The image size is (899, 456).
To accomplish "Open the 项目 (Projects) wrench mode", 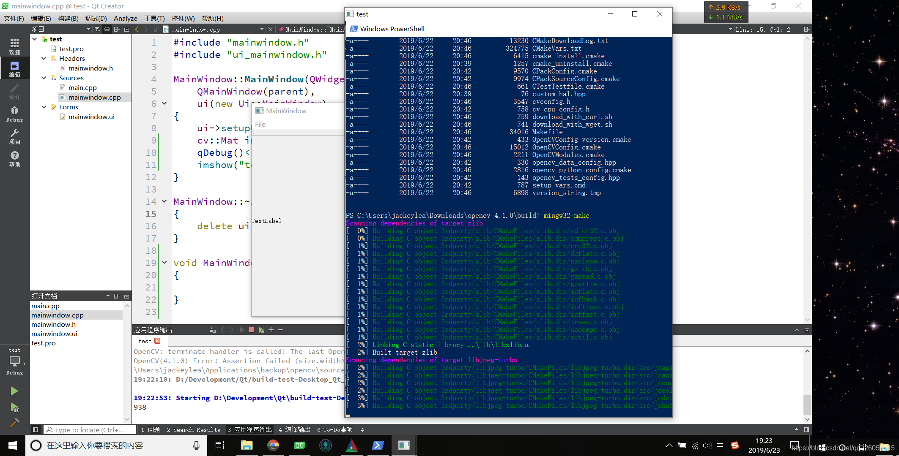I will point(15,136).
